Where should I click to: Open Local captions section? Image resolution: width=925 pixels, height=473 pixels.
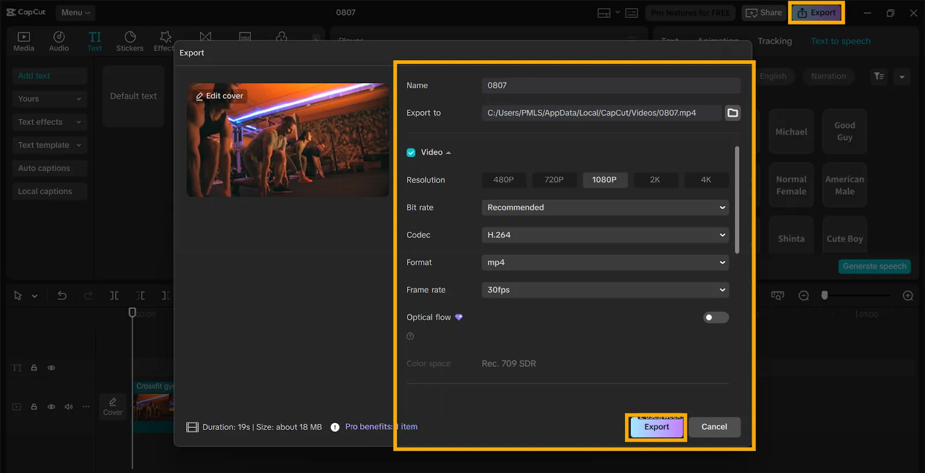[x=50, y=191]
